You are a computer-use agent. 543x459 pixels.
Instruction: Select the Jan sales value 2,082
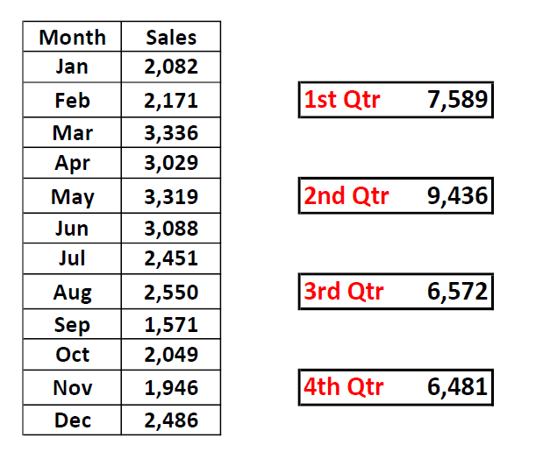tap(171, 67)
